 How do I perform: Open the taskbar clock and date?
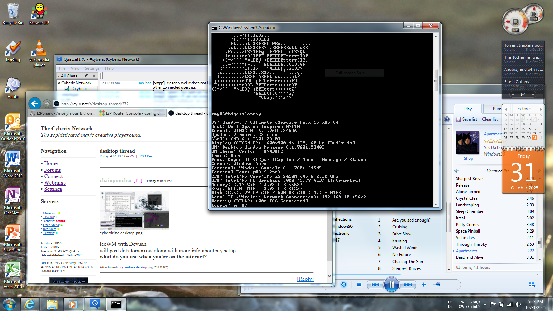tap(536, 304)
